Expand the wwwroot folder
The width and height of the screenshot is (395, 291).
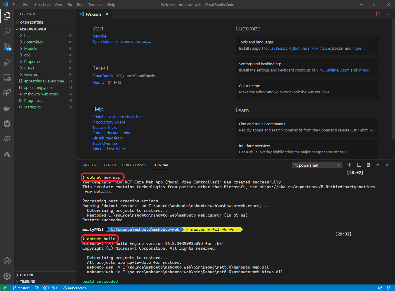click(x=45, y=74)
